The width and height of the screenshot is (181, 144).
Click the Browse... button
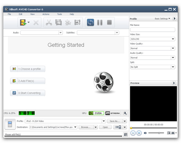coord(86,127)
